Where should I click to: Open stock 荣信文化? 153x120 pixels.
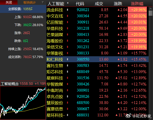[x=55, y=47]
